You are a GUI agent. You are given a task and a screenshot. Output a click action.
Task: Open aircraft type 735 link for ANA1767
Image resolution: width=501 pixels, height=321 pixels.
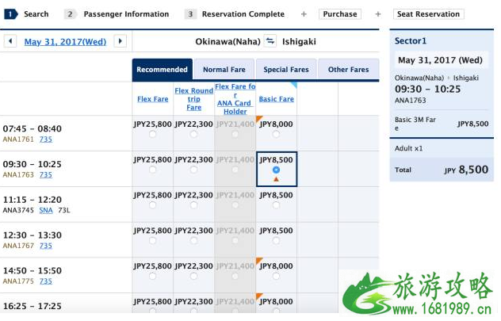point(46,246)
